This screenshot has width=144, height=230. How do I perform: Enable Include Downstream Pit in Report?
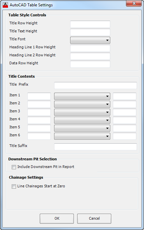[x=14, y=167]
